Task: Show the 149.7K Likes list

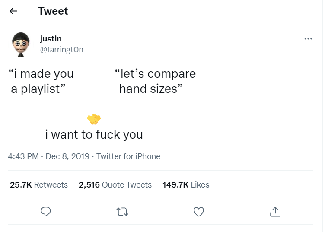Action: tap(186, 185)
